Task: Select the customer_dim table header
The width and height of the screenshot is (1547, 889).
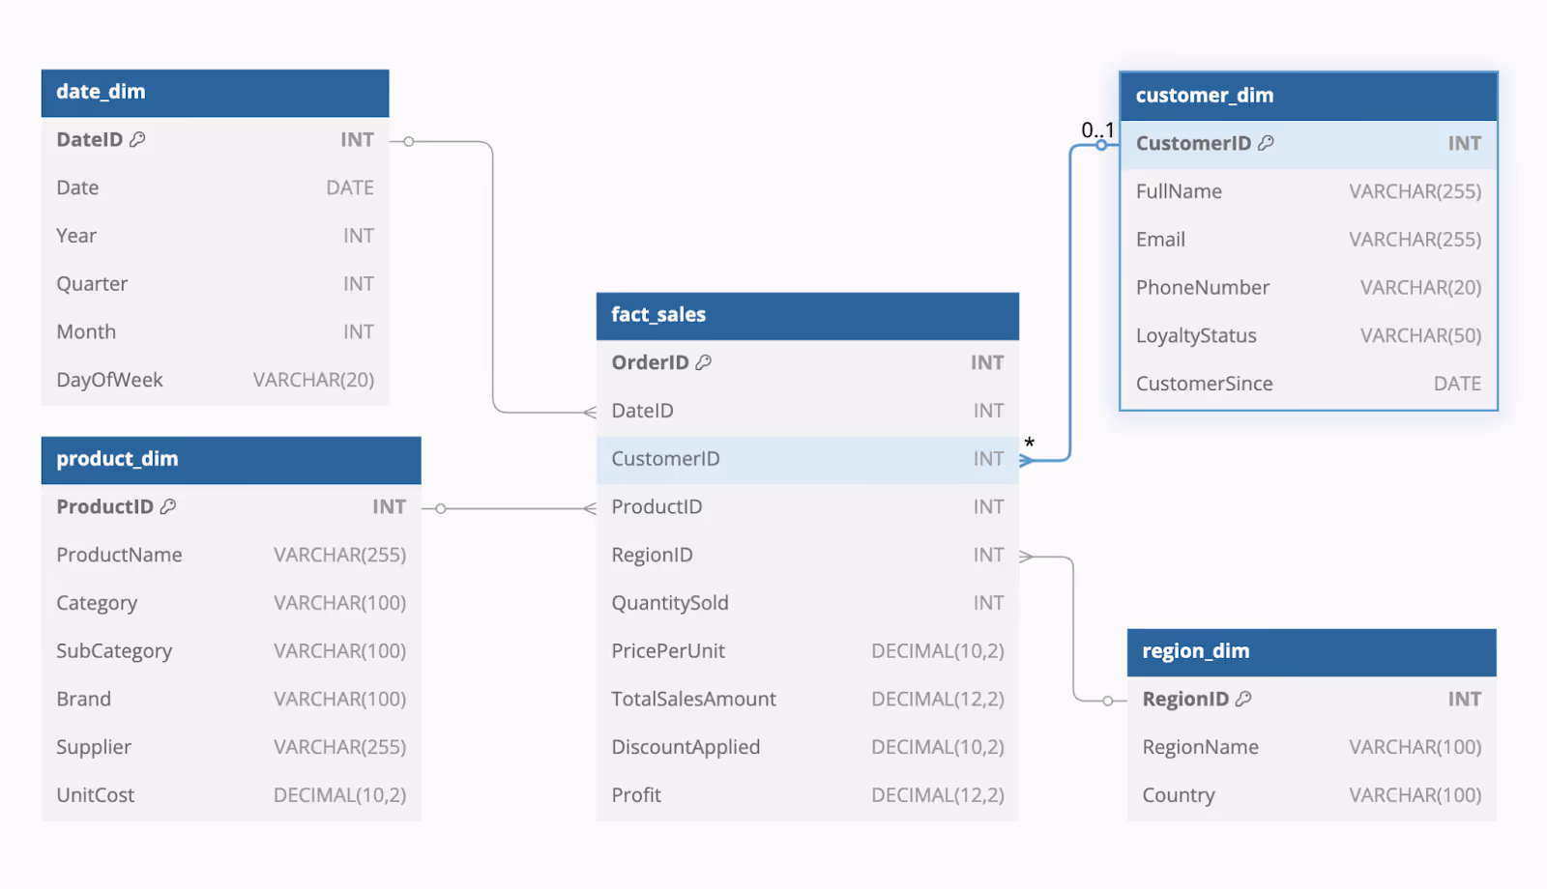Action: point(1308,97)
